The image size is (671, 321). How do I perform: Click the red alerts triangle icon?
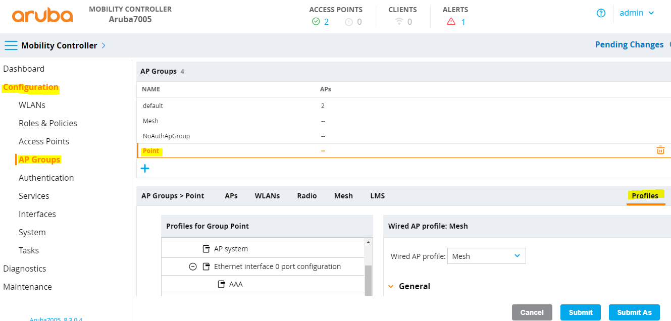coord(451,22)
